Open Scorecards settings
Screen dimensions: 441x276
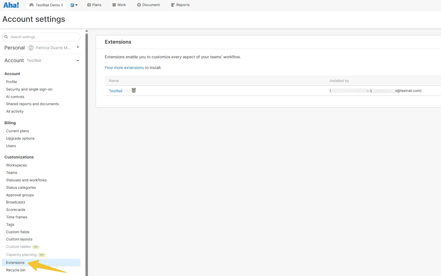pos(16,210)
